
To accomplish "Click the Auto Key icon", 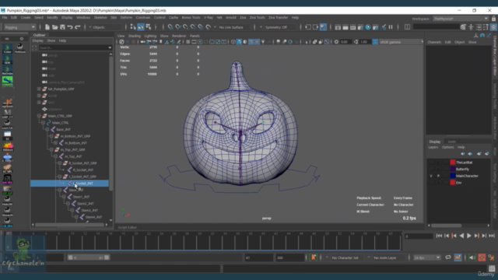I will point(482,257).
